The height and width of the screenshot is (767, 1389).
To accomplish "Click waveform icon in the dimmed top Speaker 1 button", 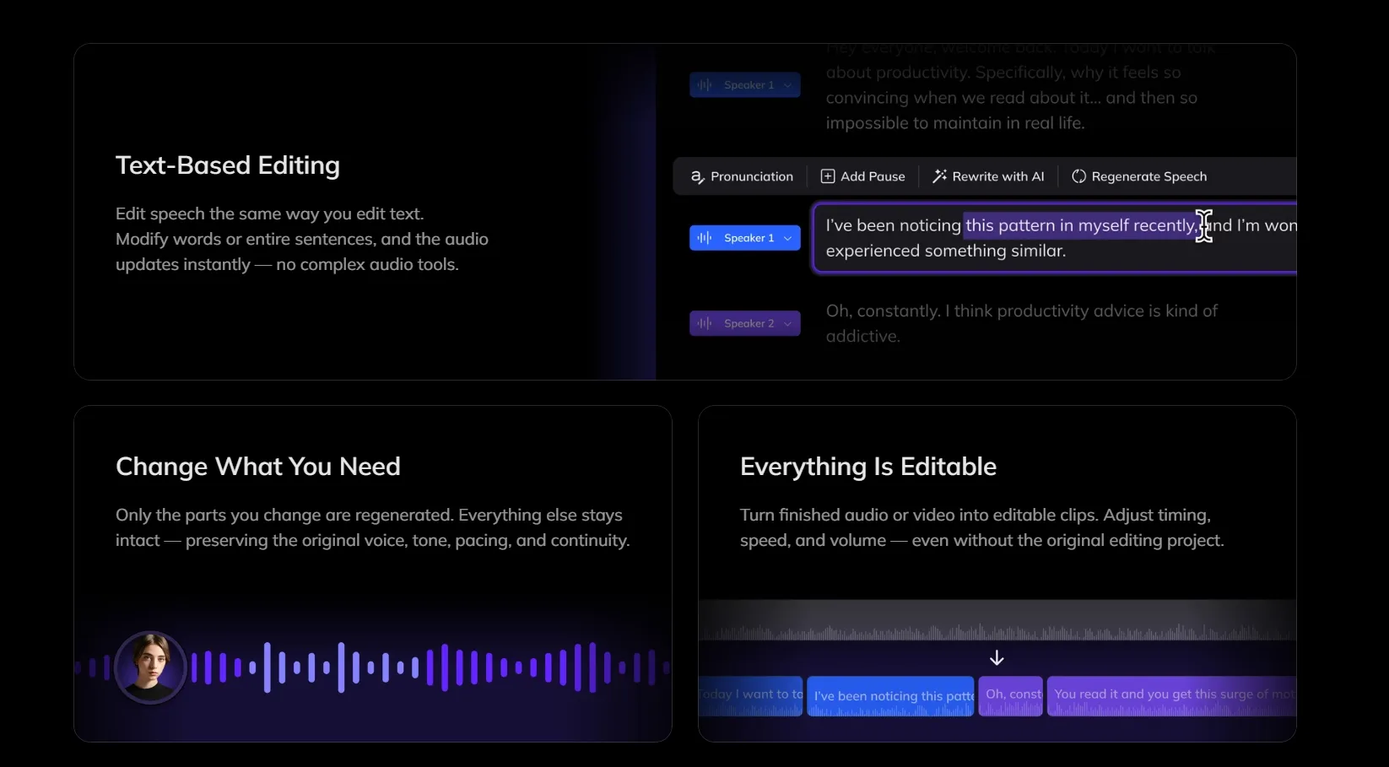I will click(x=705, y=84).
